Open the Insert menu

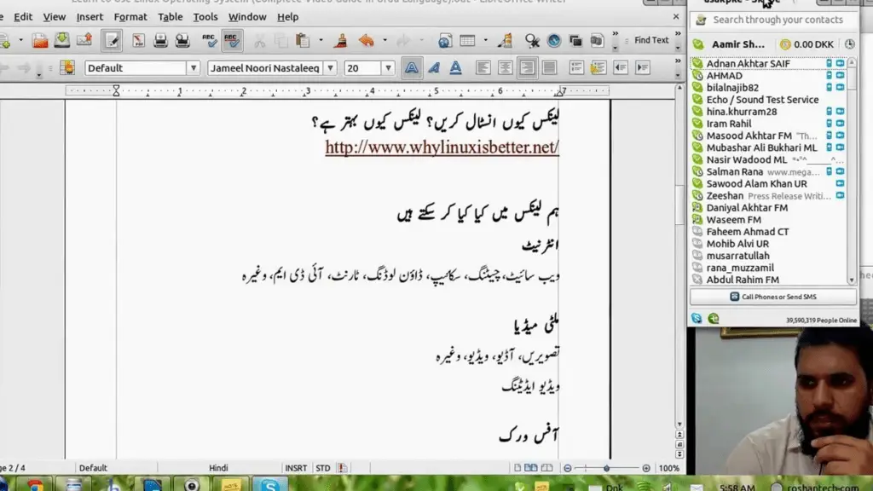coord(90,17)
